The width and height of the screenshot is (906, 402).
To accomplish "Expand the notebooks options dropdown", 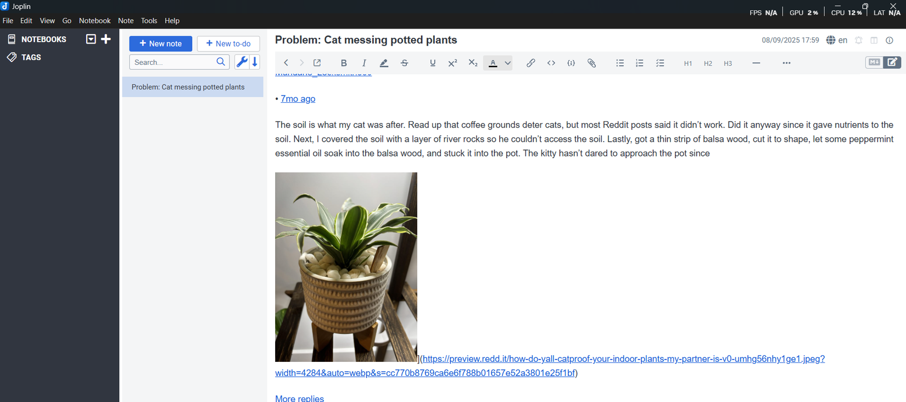I will (x=91, y=39).
